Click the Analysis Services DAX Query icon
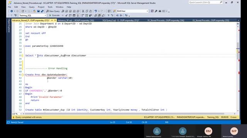The height and width of the screenshot is (138, 247). coord(78,11)
